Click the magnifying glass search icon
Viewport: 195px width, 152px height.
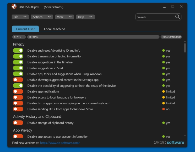[178, 17]
